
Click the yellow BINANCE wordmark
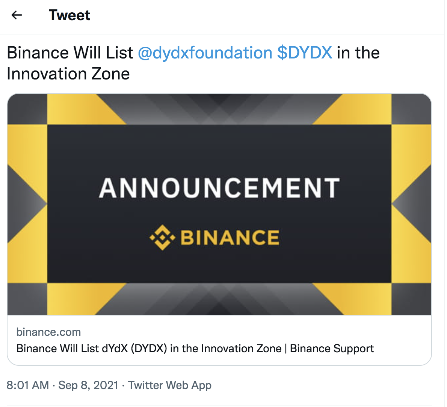[230, 238]
